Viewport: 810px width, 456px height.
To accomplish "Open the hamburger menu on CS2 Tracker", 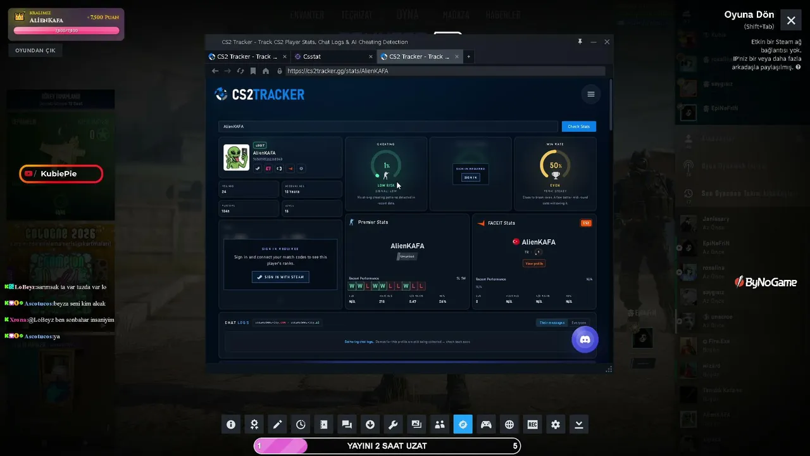I will [x=591, y=94].
